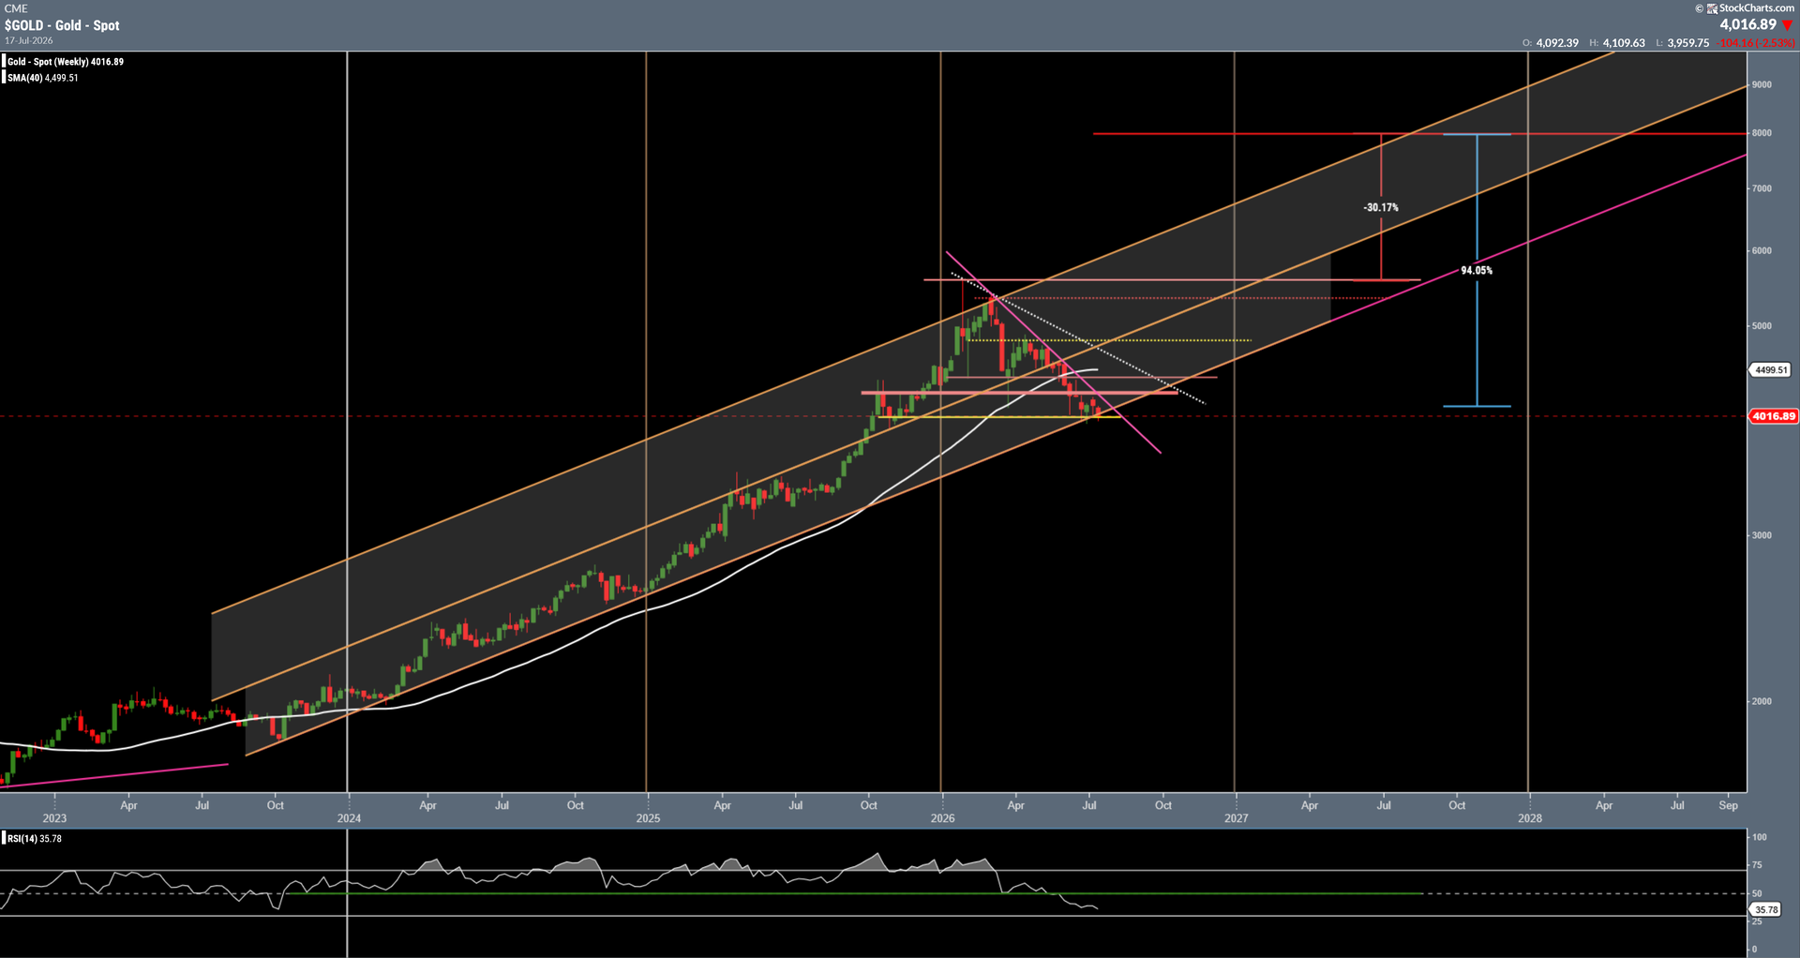Click the red "4016.89" price tag on the price axis
Image resolution: width=1800 pixels, height=958 pixels.
pyautogui.click(x=1774, y=416)
